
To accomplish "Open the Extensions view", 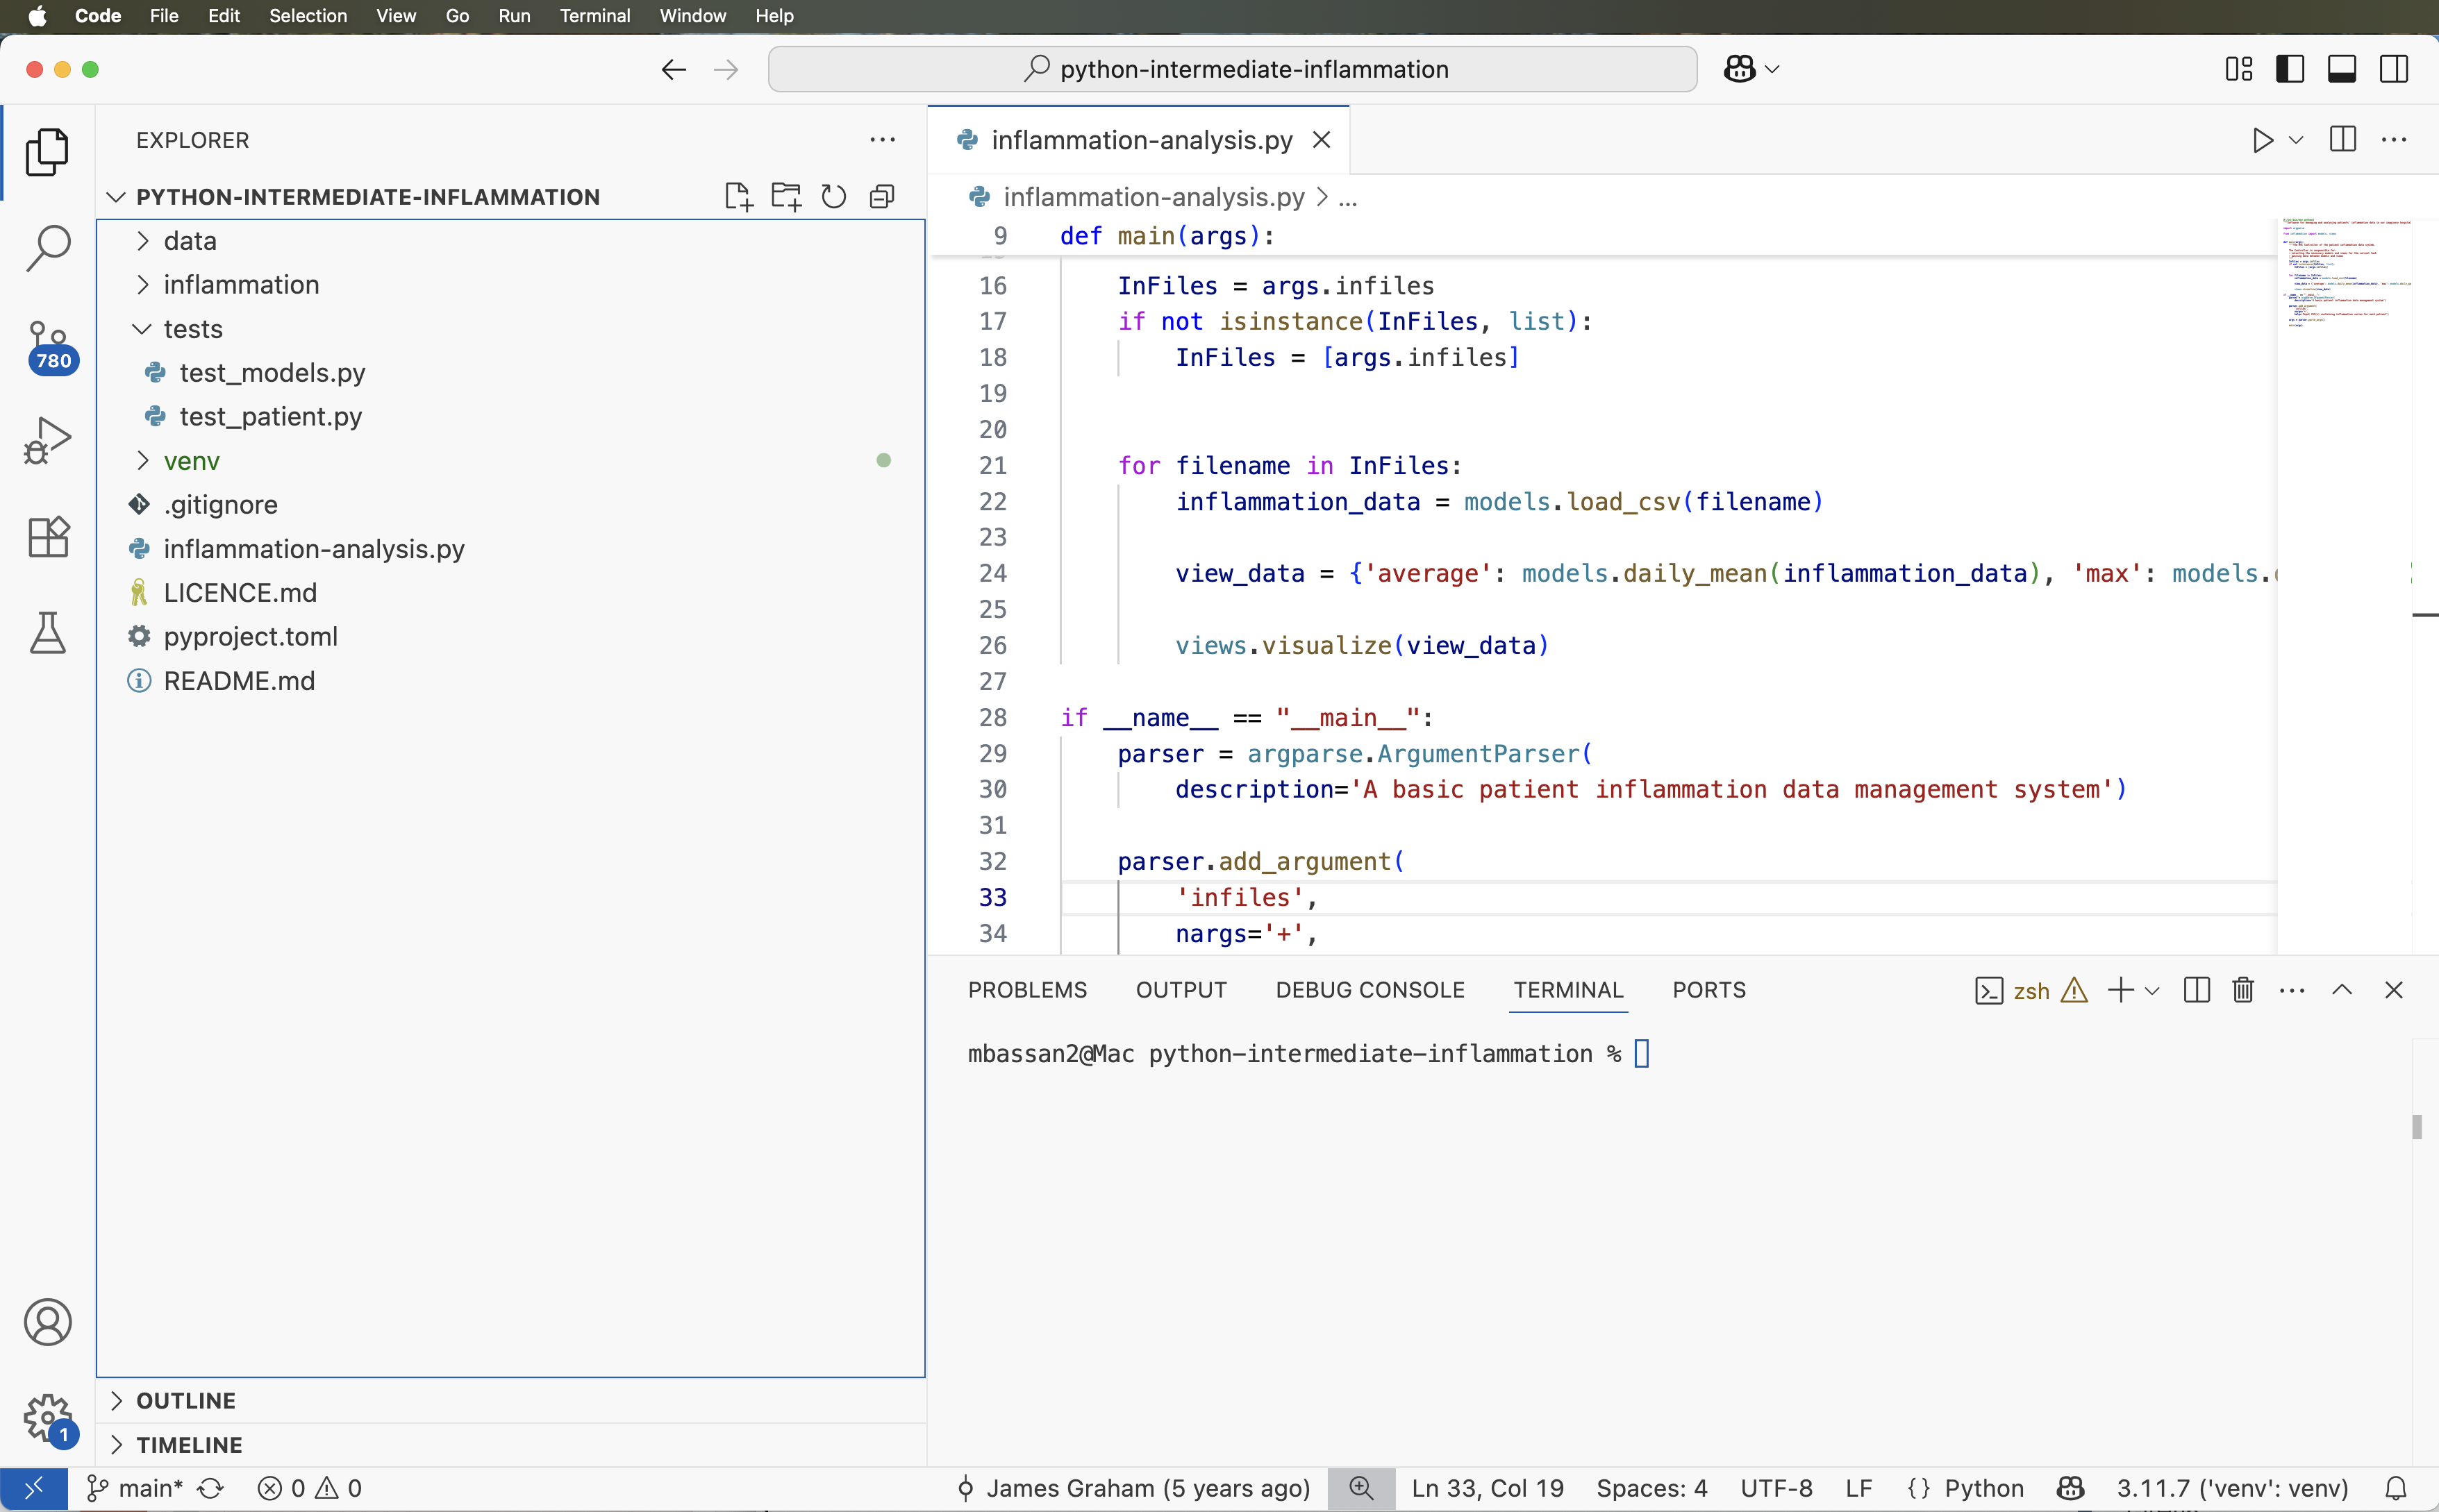I will tap(47, 536).
